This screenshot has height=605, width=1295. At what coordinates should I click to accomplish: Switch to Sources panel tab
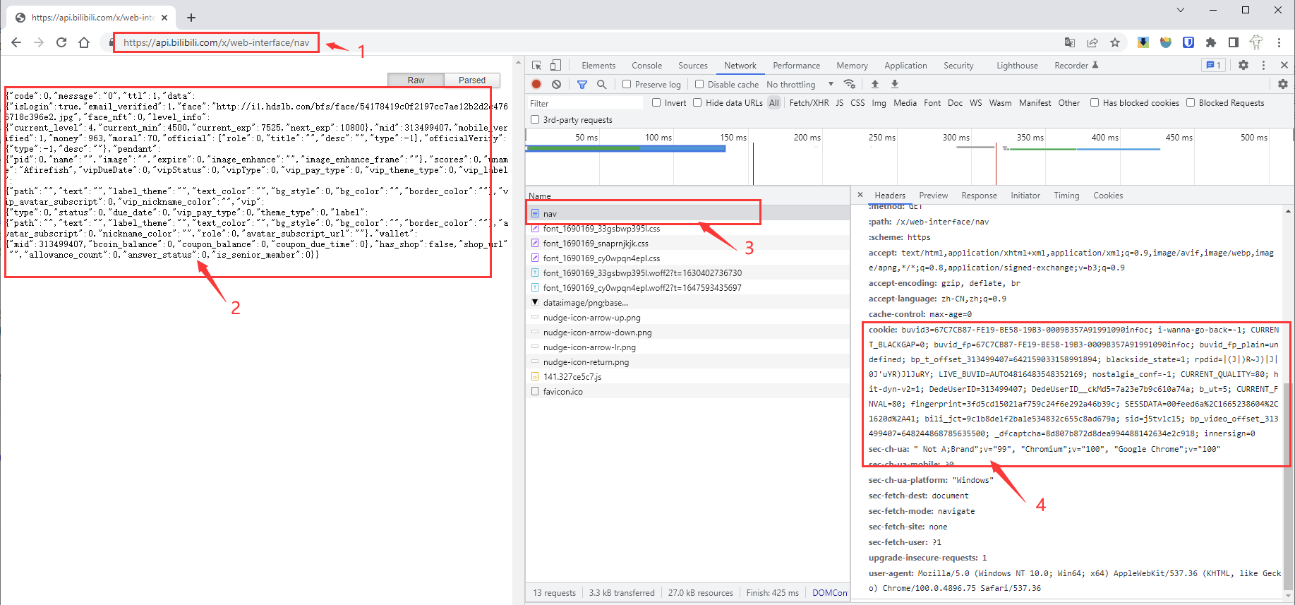coord(693,65)
